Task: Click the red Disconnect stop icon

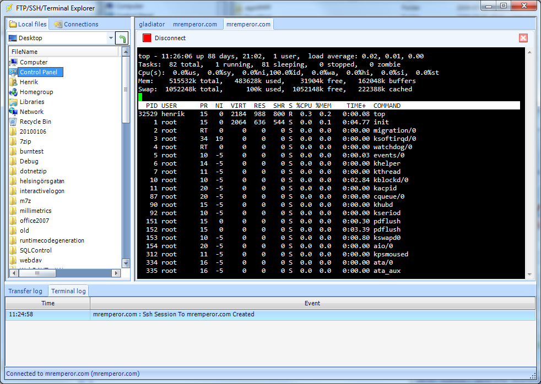Action: tap(147, 38)
